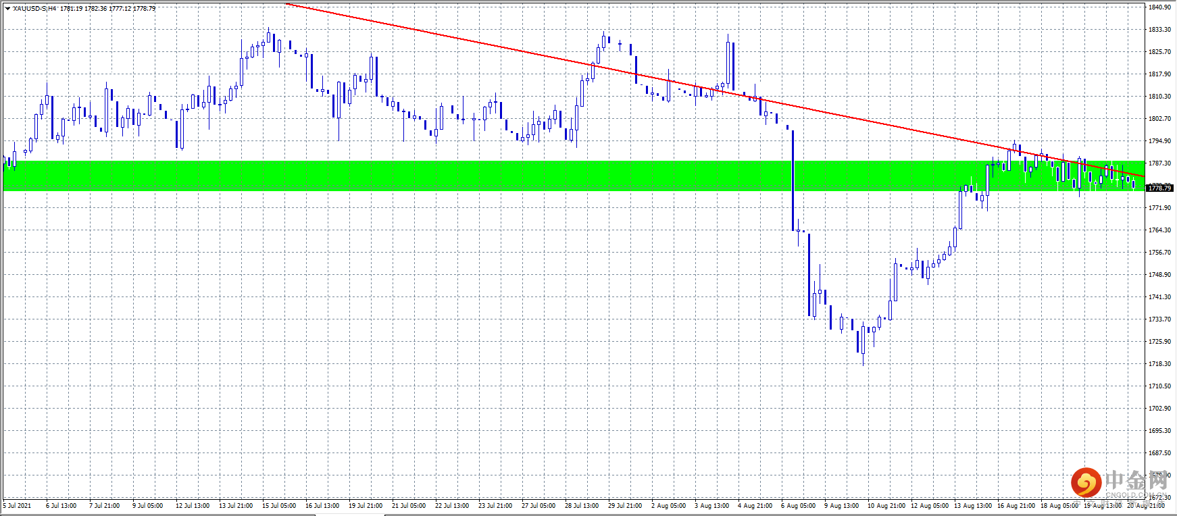Click the 13 Aug 13:00 time label
This screenshot has height=516, width=1177.
tap(973, 505)
